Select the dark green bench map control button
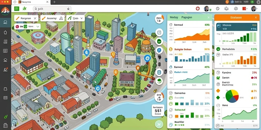Viewport: 261px width, 130px height. tap(159, 41)
